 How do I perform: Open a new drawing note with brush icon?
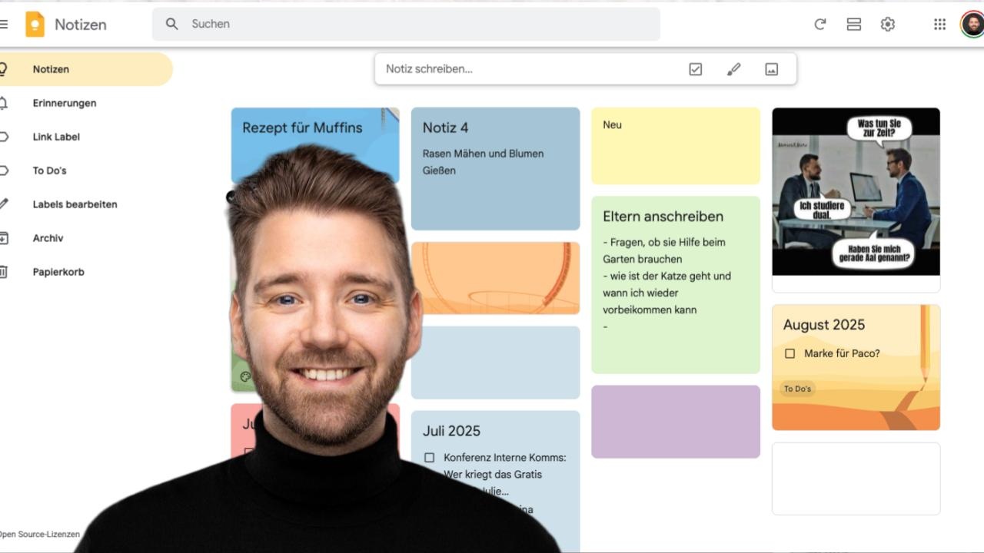[733, 68]
